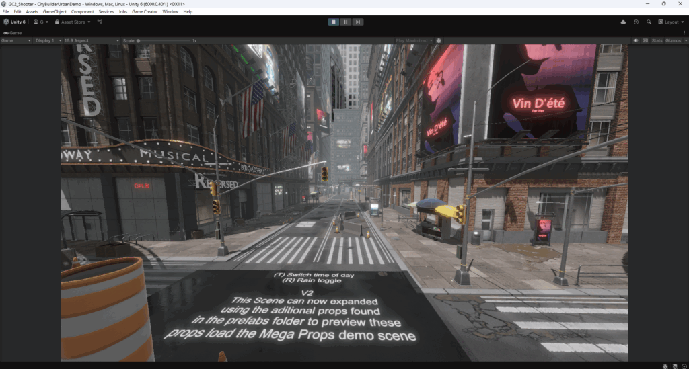Open the GameObject menu
The width and height of the screenshot is (689, 369).
click(x=55, y=11)
